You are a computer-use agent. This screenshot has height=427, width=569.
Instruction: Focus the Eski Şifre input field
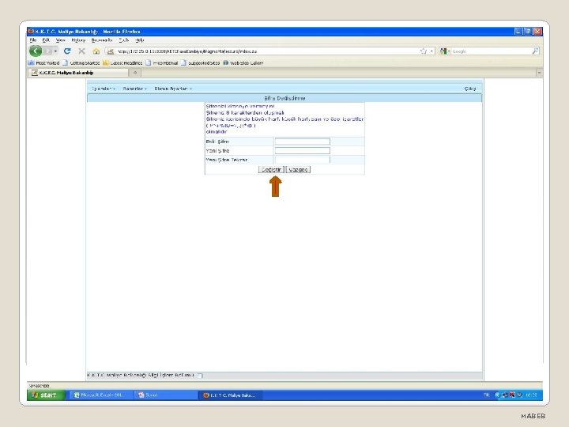(x=302, y=142)
